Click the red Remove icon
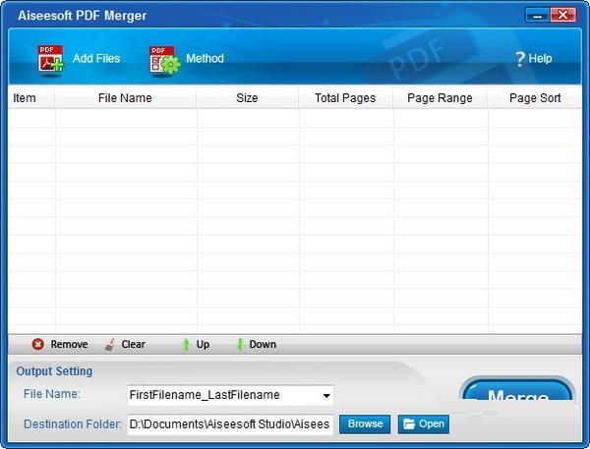 (x=37, y=344)
